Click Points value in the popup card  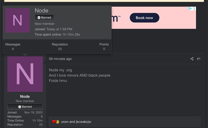tap(104, 49)
